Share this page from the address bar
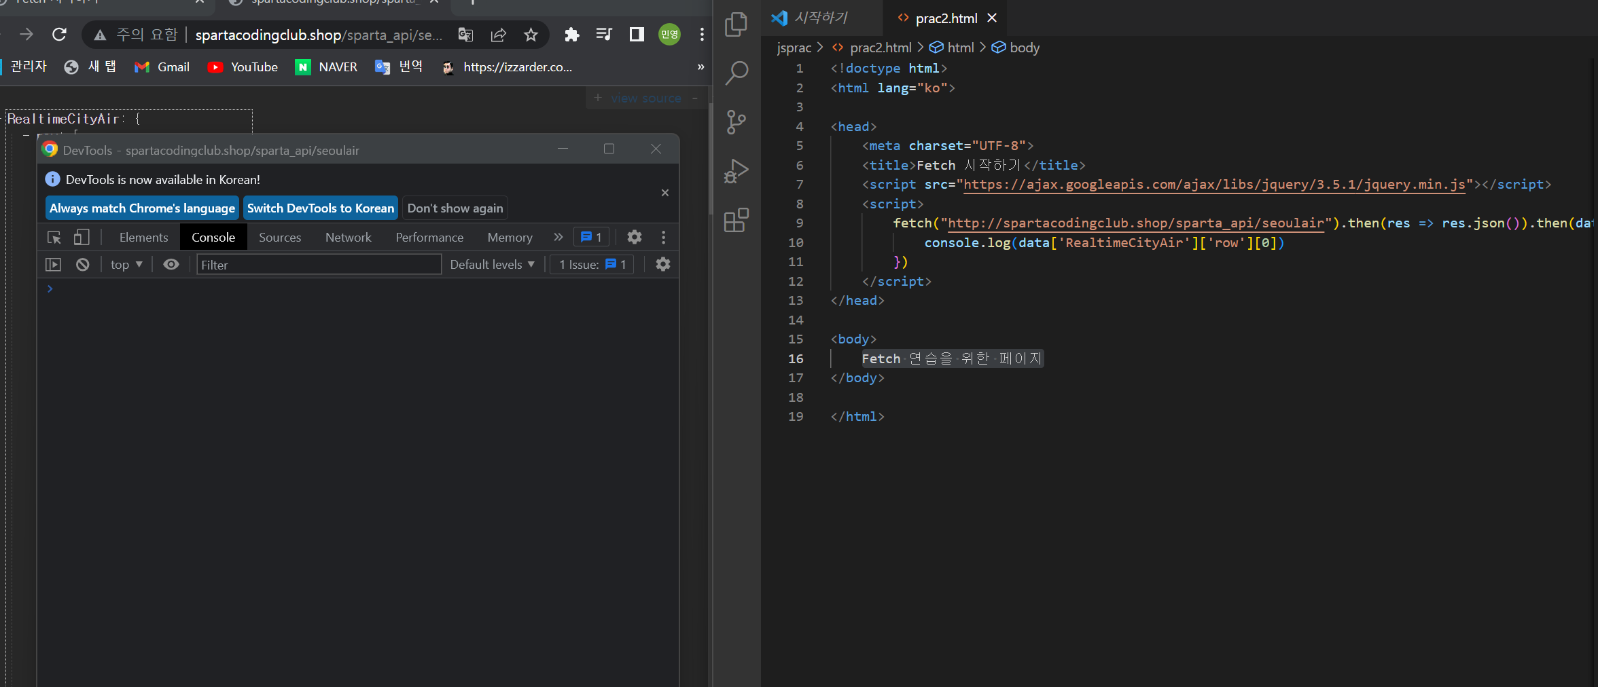Viewport: 1598px width, 687px height. pos(498,35)
